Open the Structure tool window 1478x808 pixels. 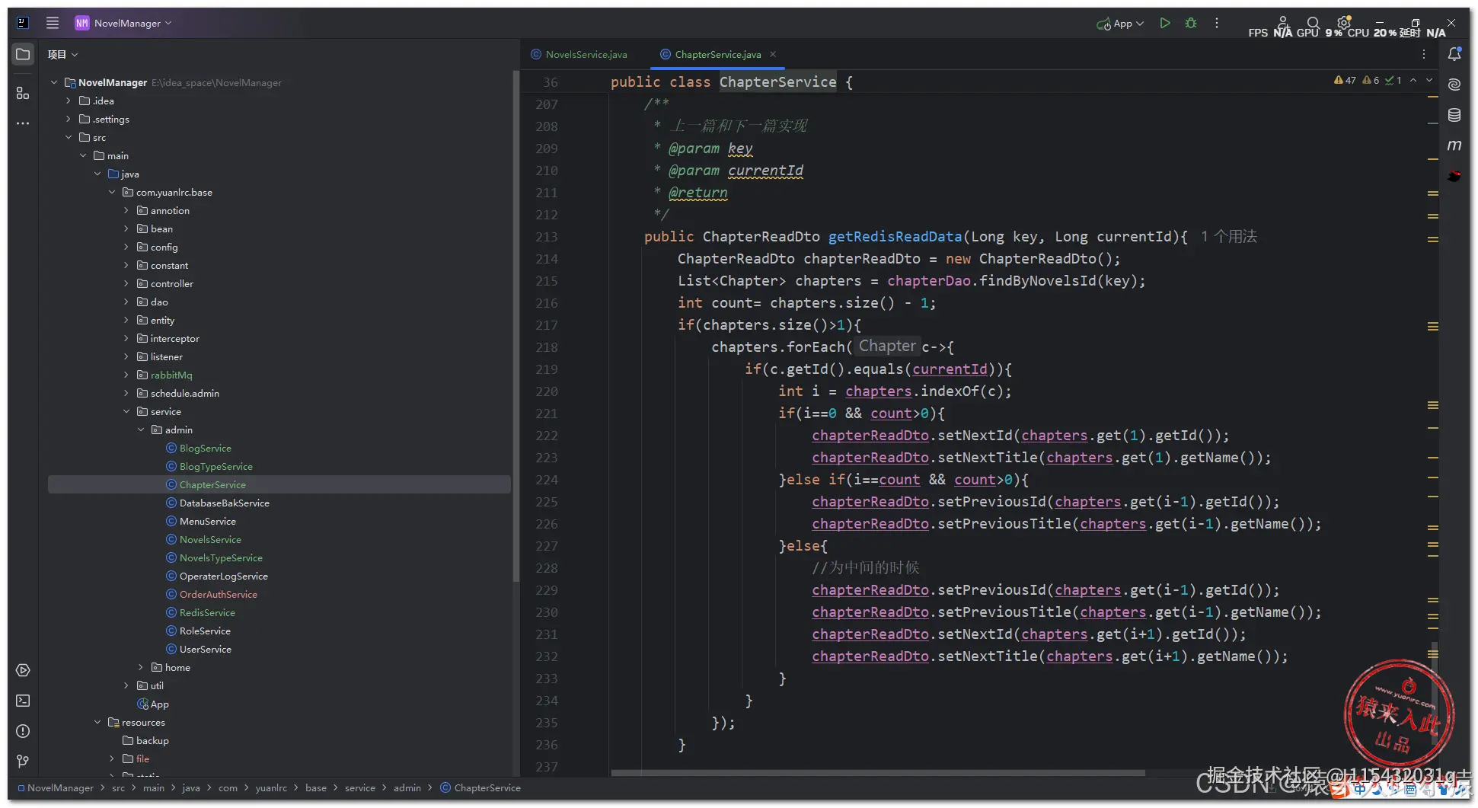[23, 93]
